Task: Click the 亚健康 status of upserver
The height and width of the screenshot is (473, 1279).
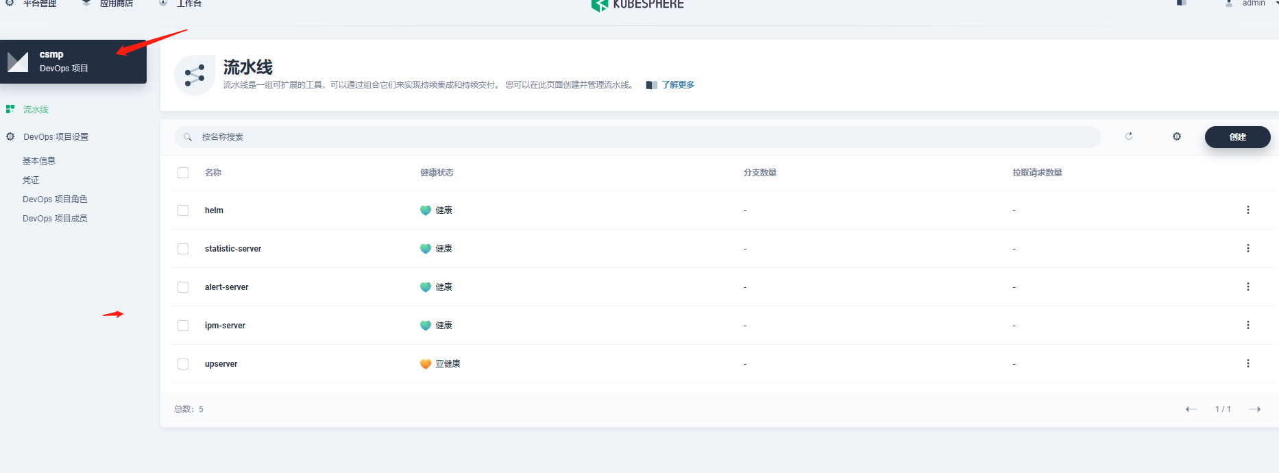Action: point(448,364)
